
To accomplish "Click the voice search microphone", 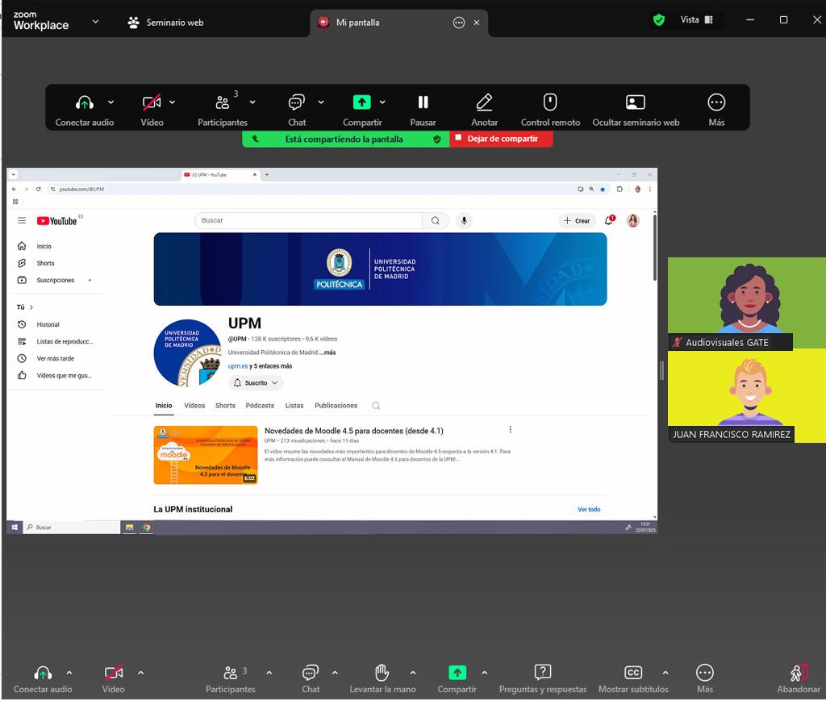I will (x=464, y=221).
